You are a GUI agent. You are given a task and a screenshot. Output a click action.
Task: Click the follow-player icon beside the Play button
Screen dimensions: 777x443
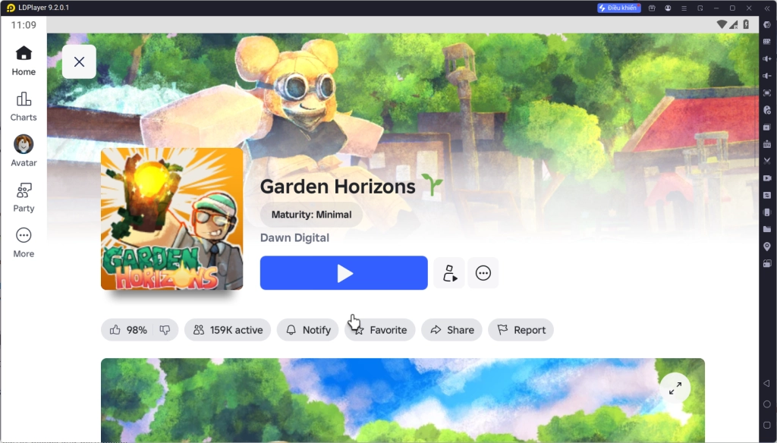point(448,273)
